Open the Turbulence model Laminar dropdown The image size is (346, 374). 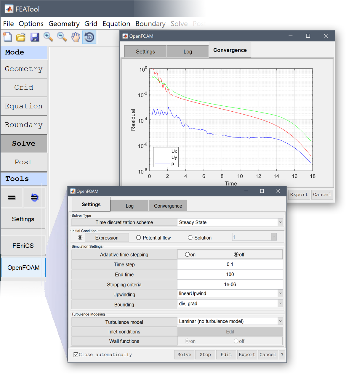pos(230,321)
